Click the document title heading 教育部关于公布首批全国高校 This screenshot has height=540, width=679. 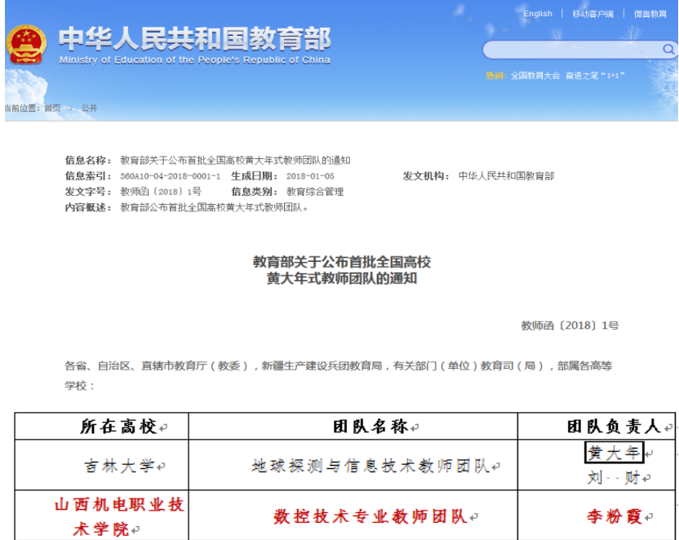coord(341,262)
